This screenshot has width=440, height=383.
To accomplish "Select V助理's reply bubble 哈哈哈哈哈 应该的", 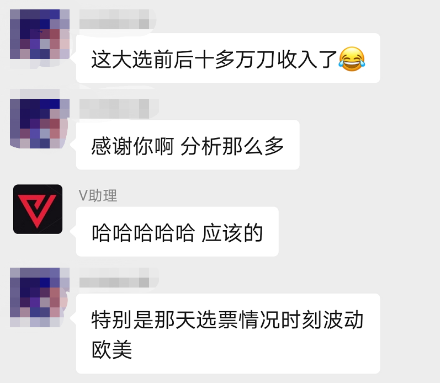I will tap(177, 232).
